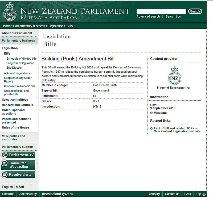Click the introduction date 9/9/15

coord(97,107)
